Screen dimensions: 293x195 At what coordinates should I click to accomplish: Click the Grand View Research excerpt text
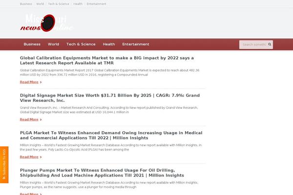pyautogui.click(x=109, y=110)
